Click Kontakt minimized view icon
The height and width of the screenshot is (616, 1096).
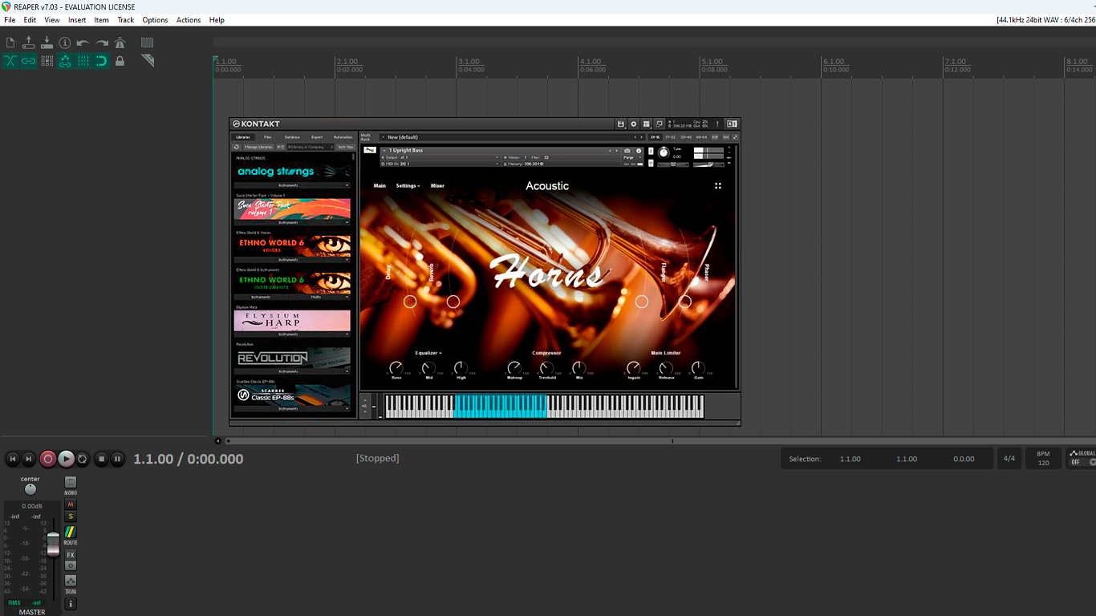pyautogui.click(x=660, y=124)
